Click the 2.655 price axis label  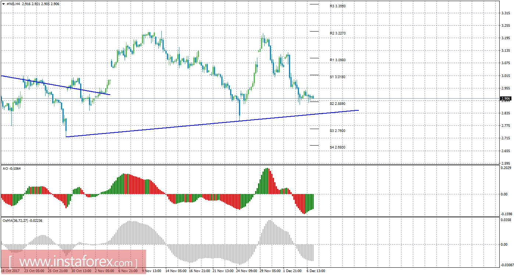click(x=506, y=151)
